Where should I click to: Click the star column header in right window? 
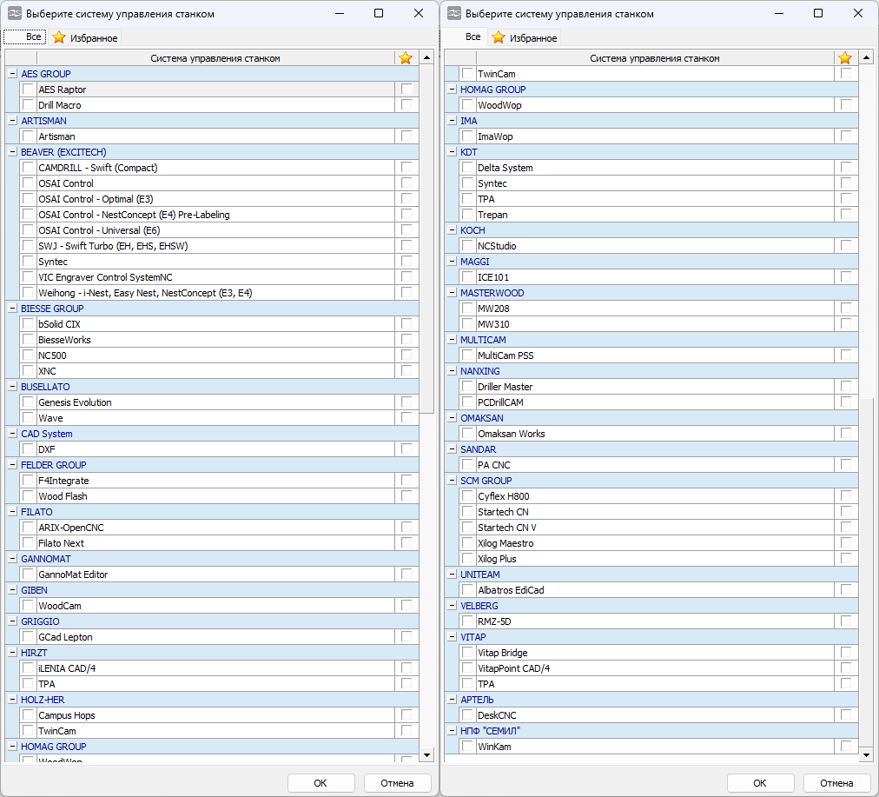pyautogui.click(x=845, y=58)
